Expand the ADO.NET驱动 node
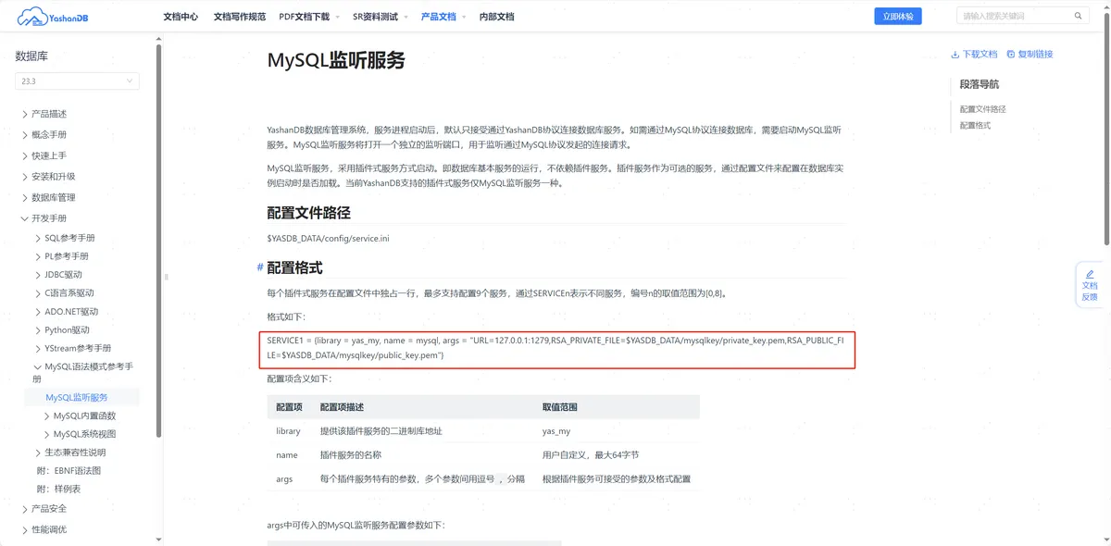Viewport: 1111px width, 546px height. point(37,312)
